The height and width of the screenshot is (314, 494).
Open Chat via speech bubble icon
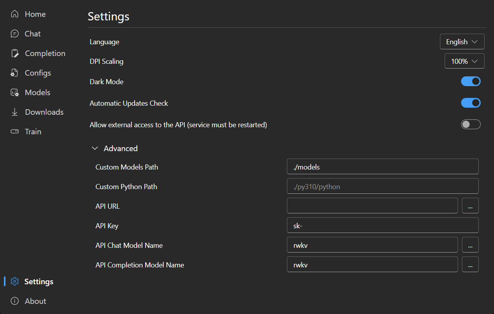coord(15,34)
